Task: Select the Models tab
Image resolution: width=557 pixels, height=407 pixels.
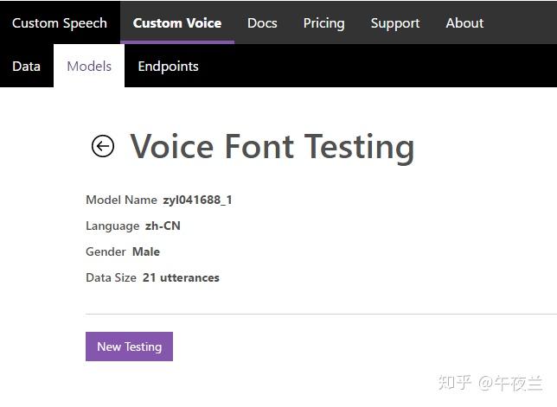Action: [x=89, y=67]
